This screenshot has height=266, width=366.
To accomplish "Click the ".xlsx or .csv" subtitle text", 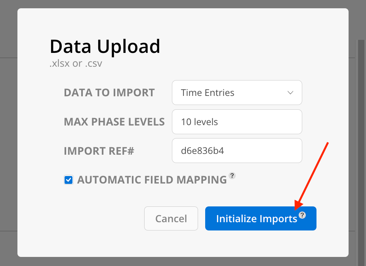I will [76, 63].
